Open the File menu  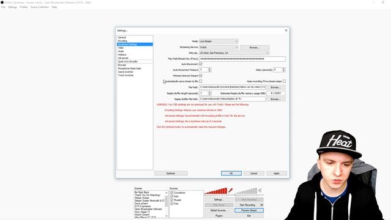[x=3, y=7]
